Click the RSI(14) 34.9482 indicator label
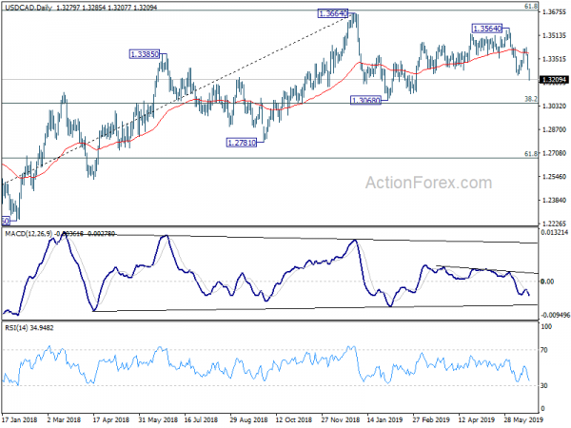 tap(30, 328)
